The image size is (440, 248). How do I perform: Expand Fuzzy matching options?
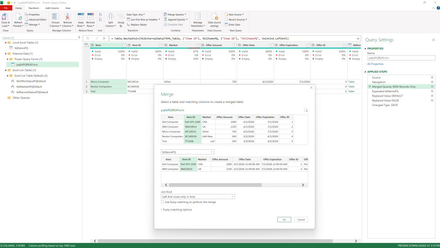click(177, 210)
